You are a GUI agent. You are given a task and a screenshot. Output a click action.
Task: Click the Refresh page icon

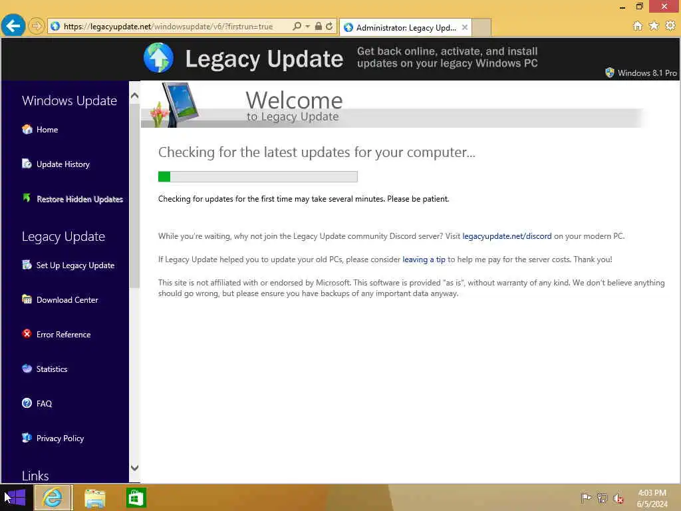coord(329,27)
